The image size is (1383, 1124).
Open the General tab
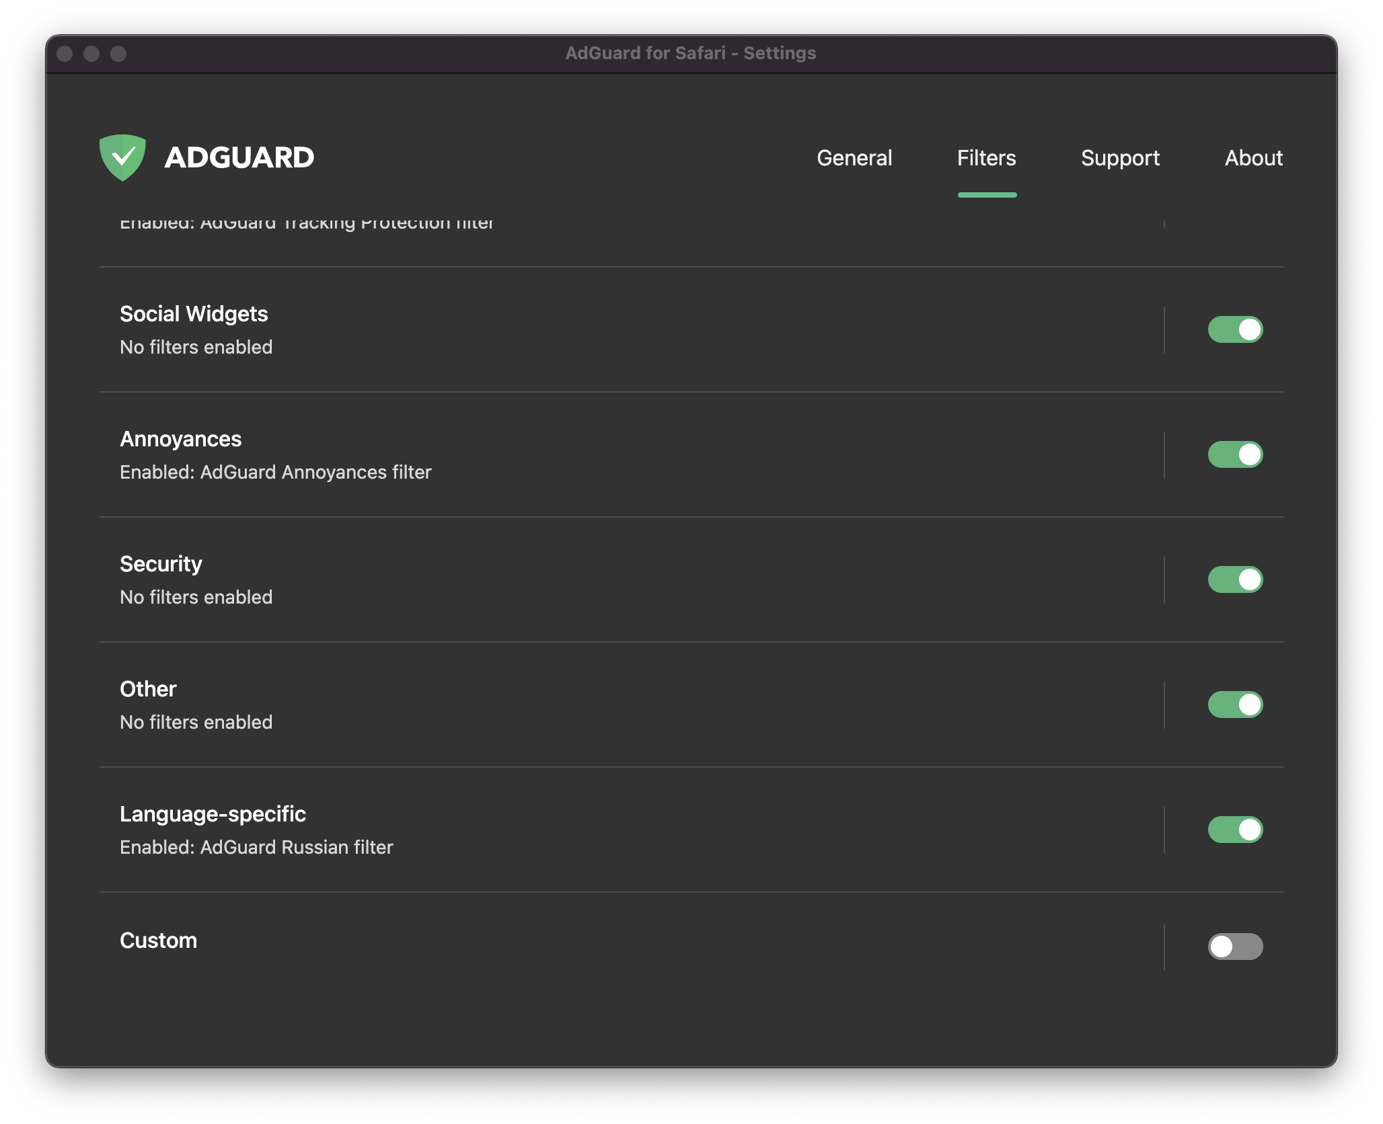click(854, 158)
